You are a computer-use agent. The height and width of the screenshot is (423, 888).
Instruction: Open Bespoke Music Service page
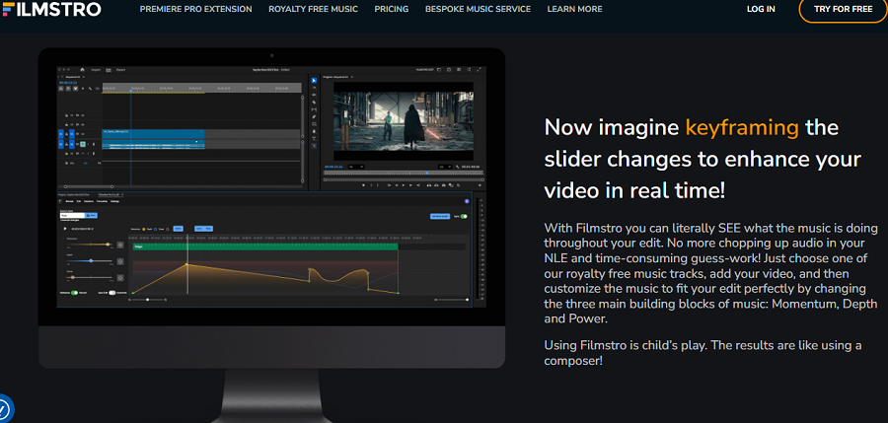click(x=478, y=9)
